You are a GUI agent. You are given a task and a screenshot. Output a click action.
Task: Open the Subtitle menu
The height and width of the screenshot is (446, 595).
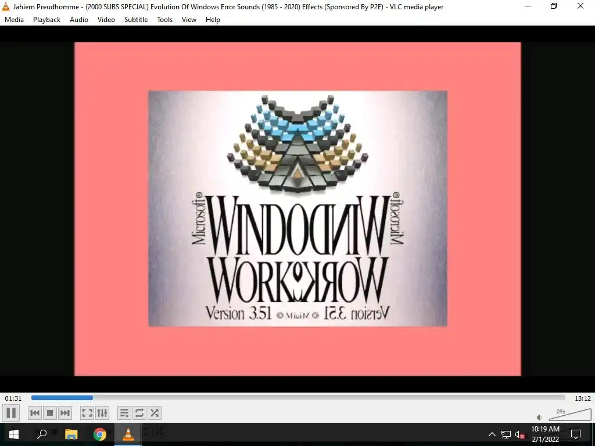click(x=136, y=20)
